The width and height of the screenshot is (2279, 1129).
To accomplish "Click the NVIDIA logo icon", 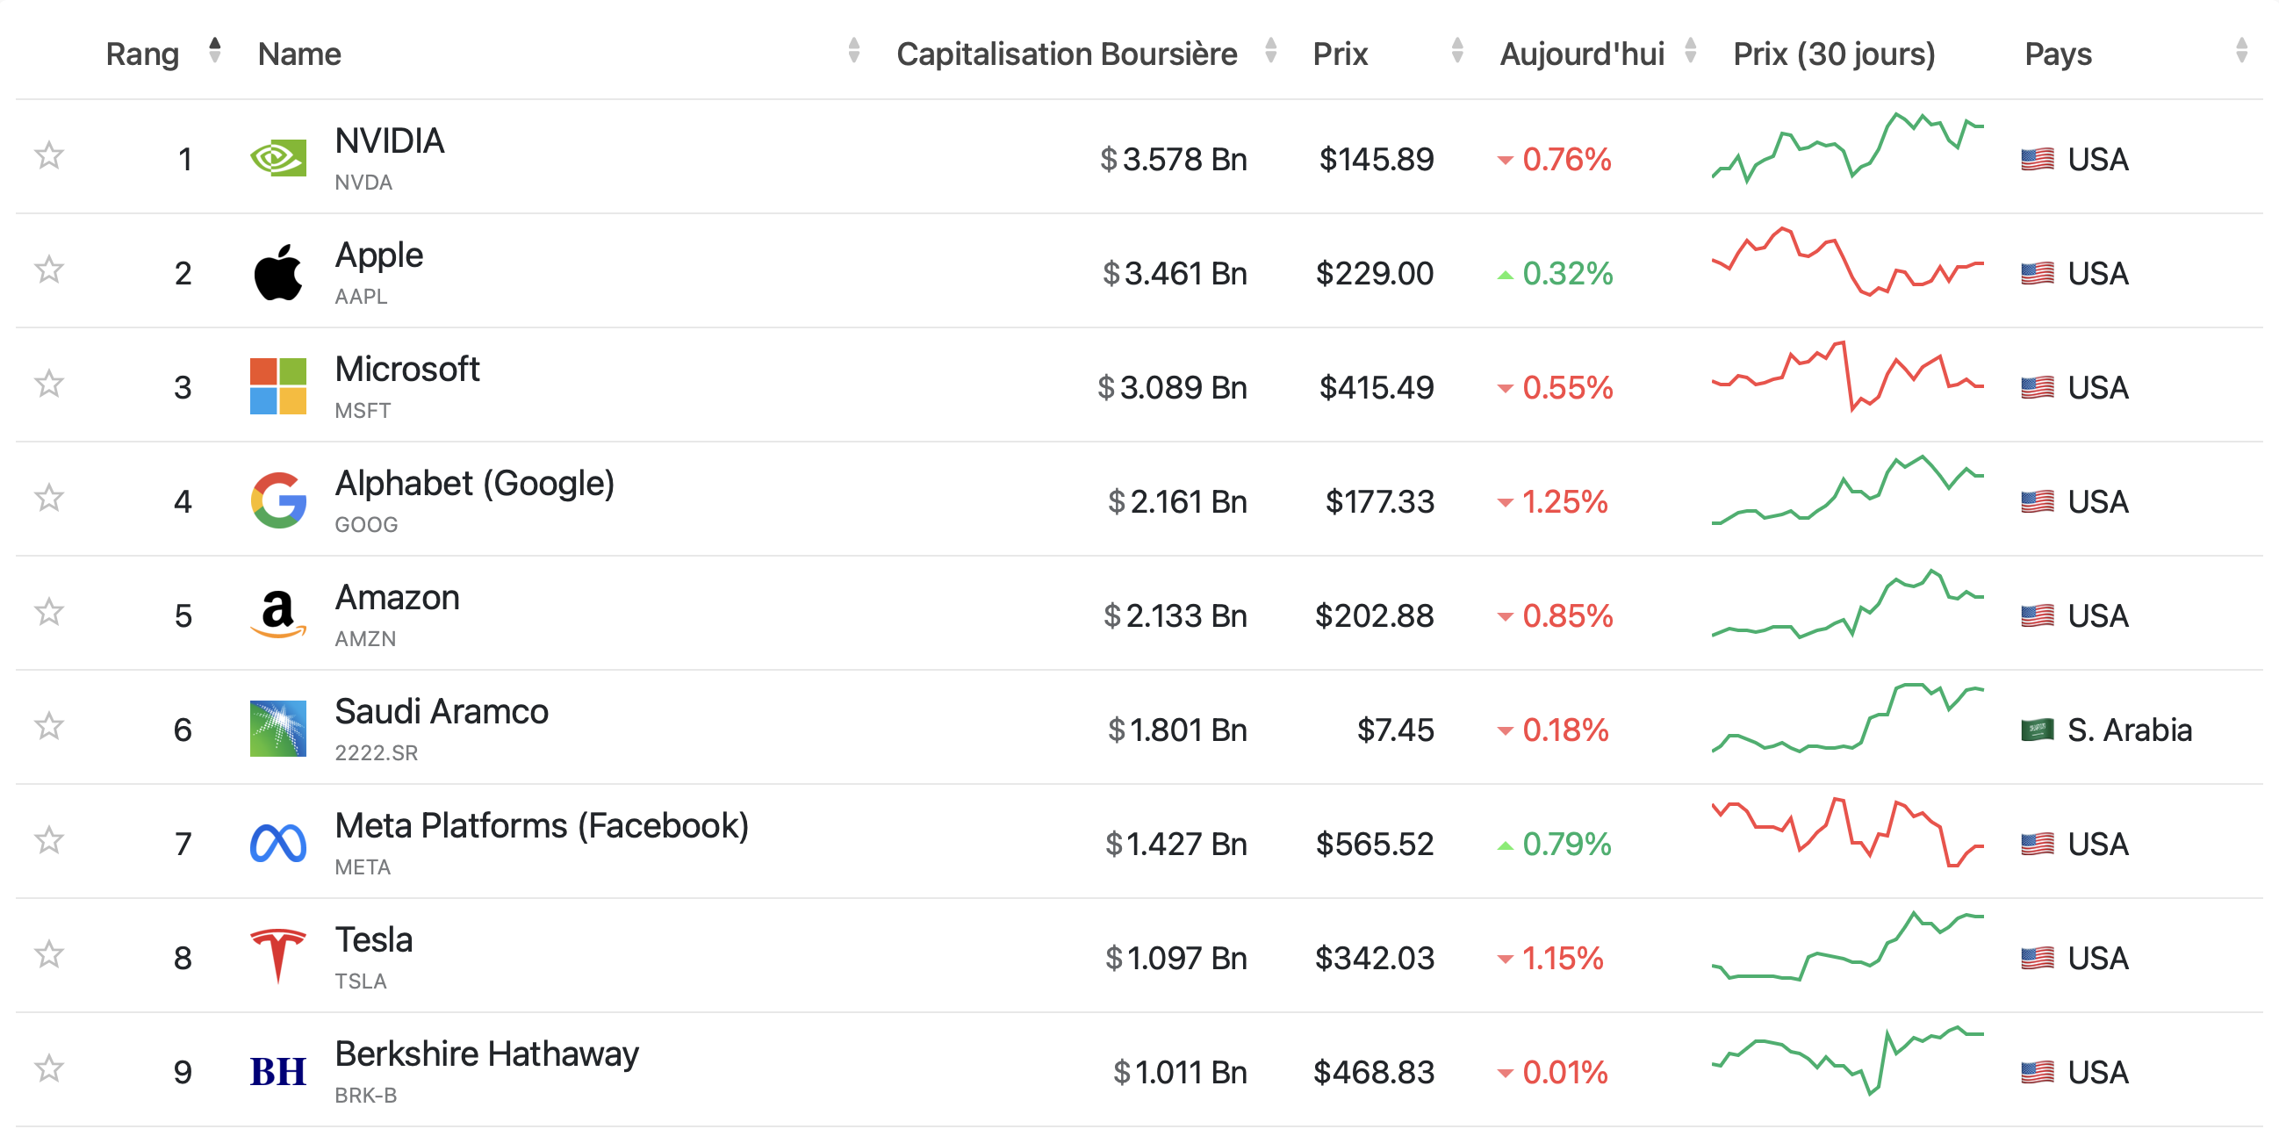I will click(x=277, y=158).
